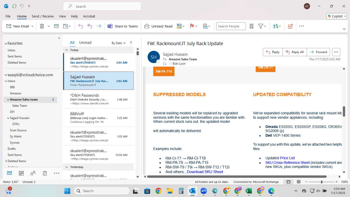The width and height of the screenshot is (350, 197).
Task: Switch to People view icon
Action: tap(33, 173)
